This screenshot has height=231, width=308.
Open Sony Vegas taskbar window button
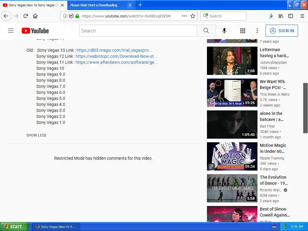pyautogui.click(x=56, y=227)
